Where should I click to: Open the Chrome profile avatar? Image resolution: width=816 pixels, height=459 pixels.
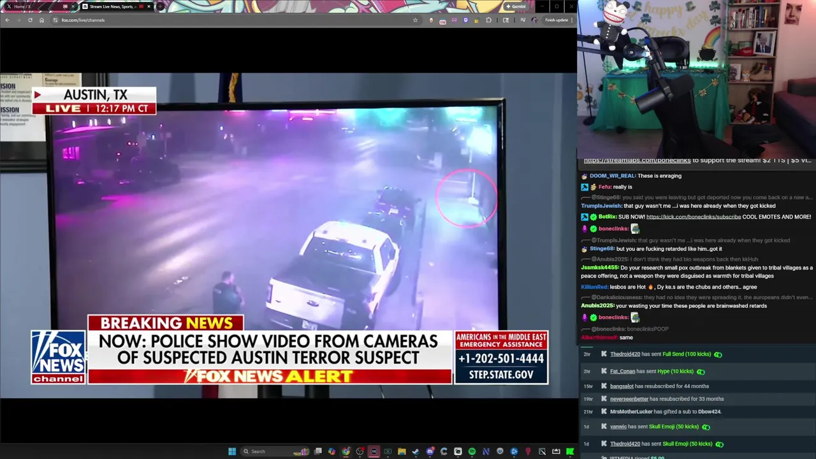534,20
